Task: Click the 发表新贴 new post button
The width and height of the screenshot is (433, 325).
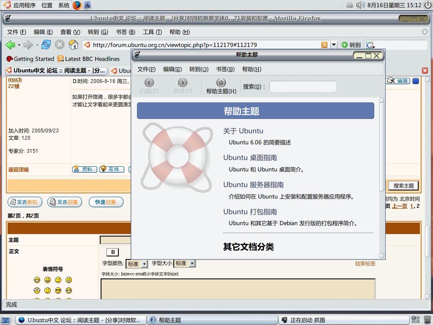Action: (x=25, y=202)
